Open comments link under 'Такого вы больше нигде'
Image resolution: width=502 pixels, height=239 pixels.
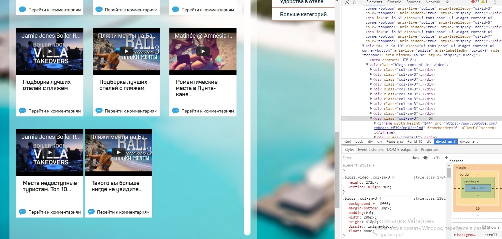(x=123, y=212)
